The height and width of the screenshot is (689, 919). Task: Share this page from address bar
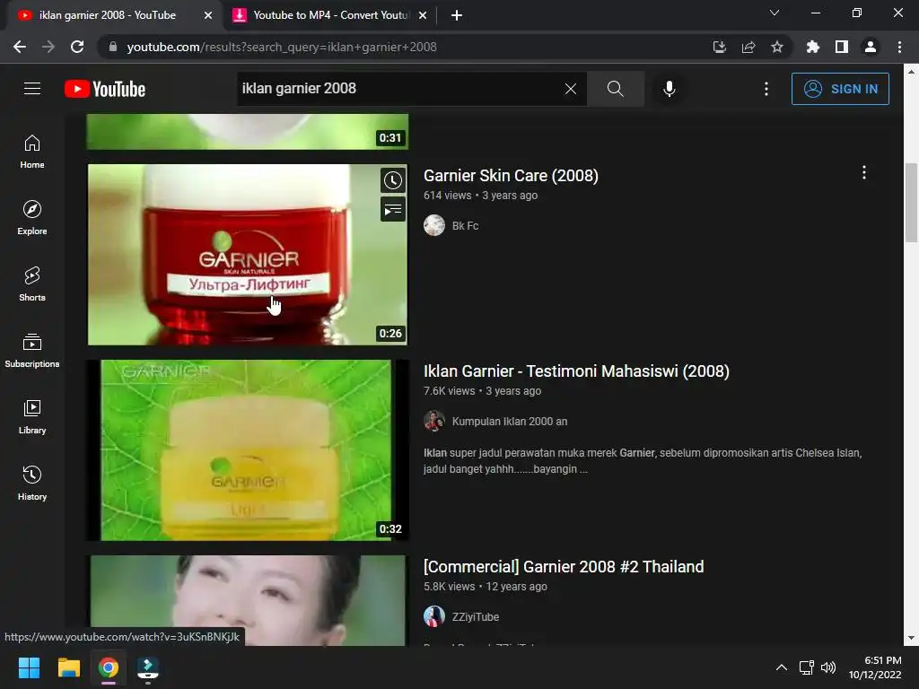click(748, 47)
